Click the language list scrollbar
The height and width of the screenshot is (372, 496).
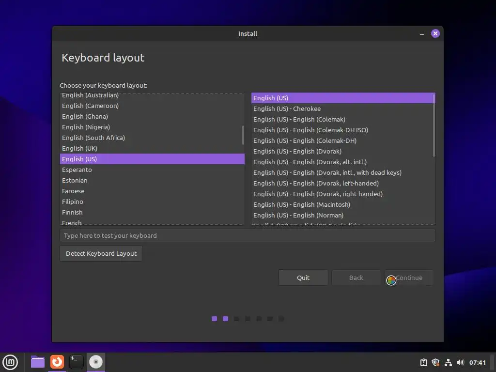pos(243,135)
